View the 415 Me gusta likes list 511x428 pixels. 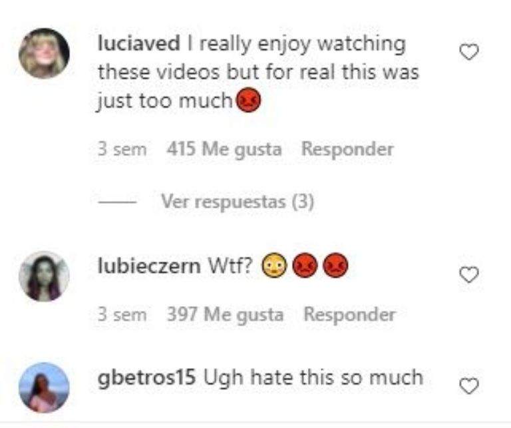coord(224,149)
